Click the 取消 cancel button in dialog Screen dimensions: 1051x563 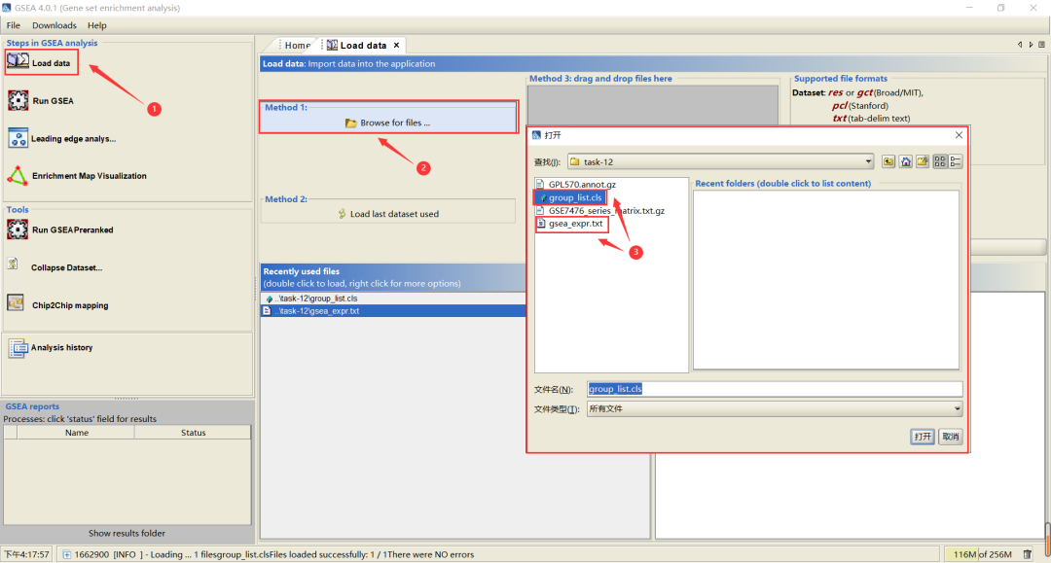(951, 437)
